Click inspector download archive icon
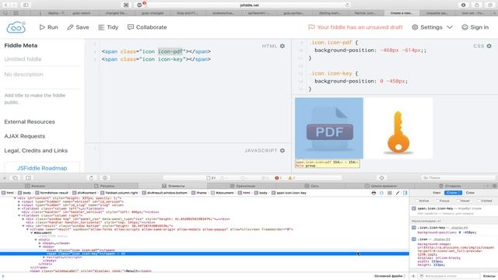 tap(105, 178)
